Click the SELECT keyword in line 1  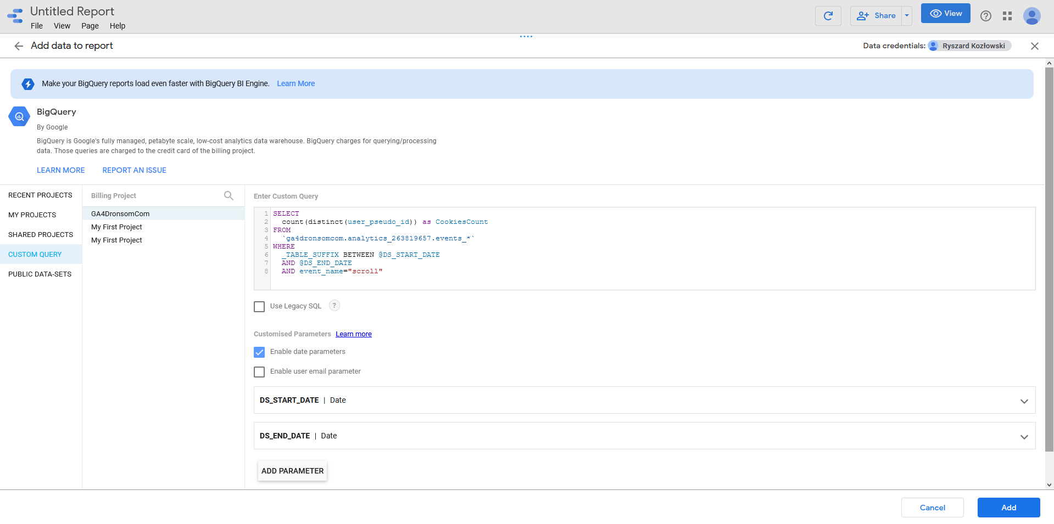(x=286, y=214)
